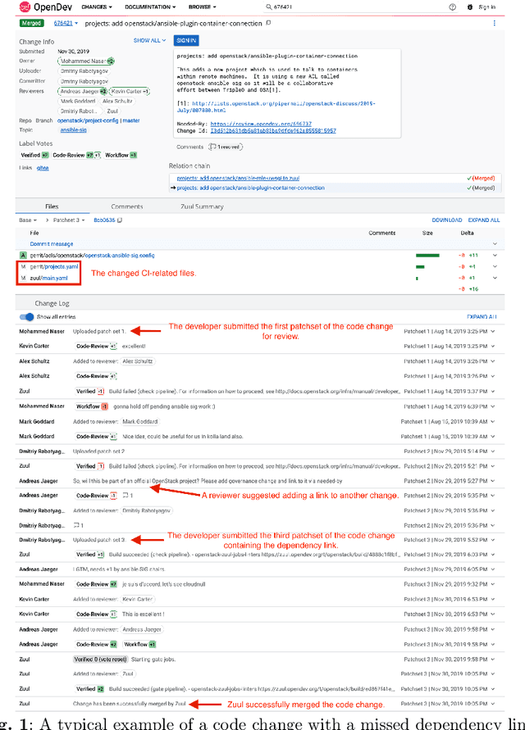
Task: Open the Commit message file link
Action: [52, 244]
